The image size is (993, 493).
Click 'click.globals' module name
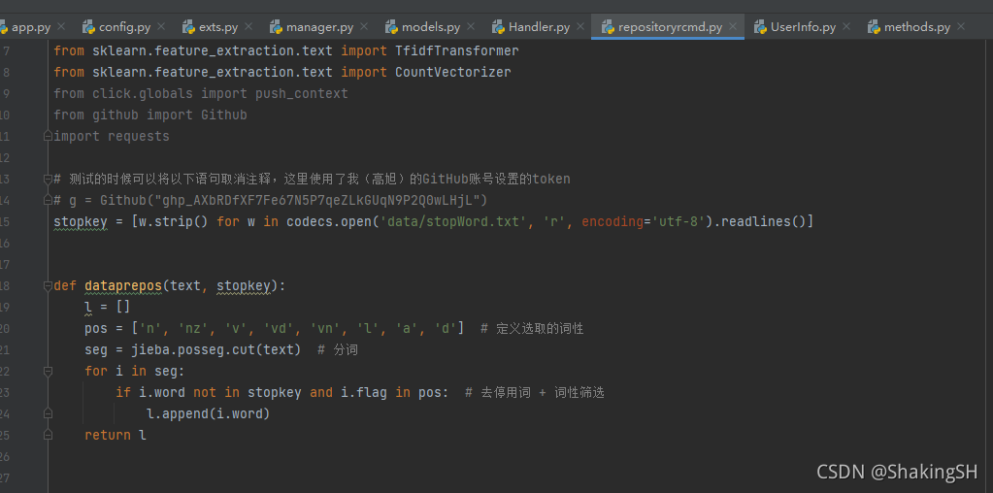tap(143, 94)
